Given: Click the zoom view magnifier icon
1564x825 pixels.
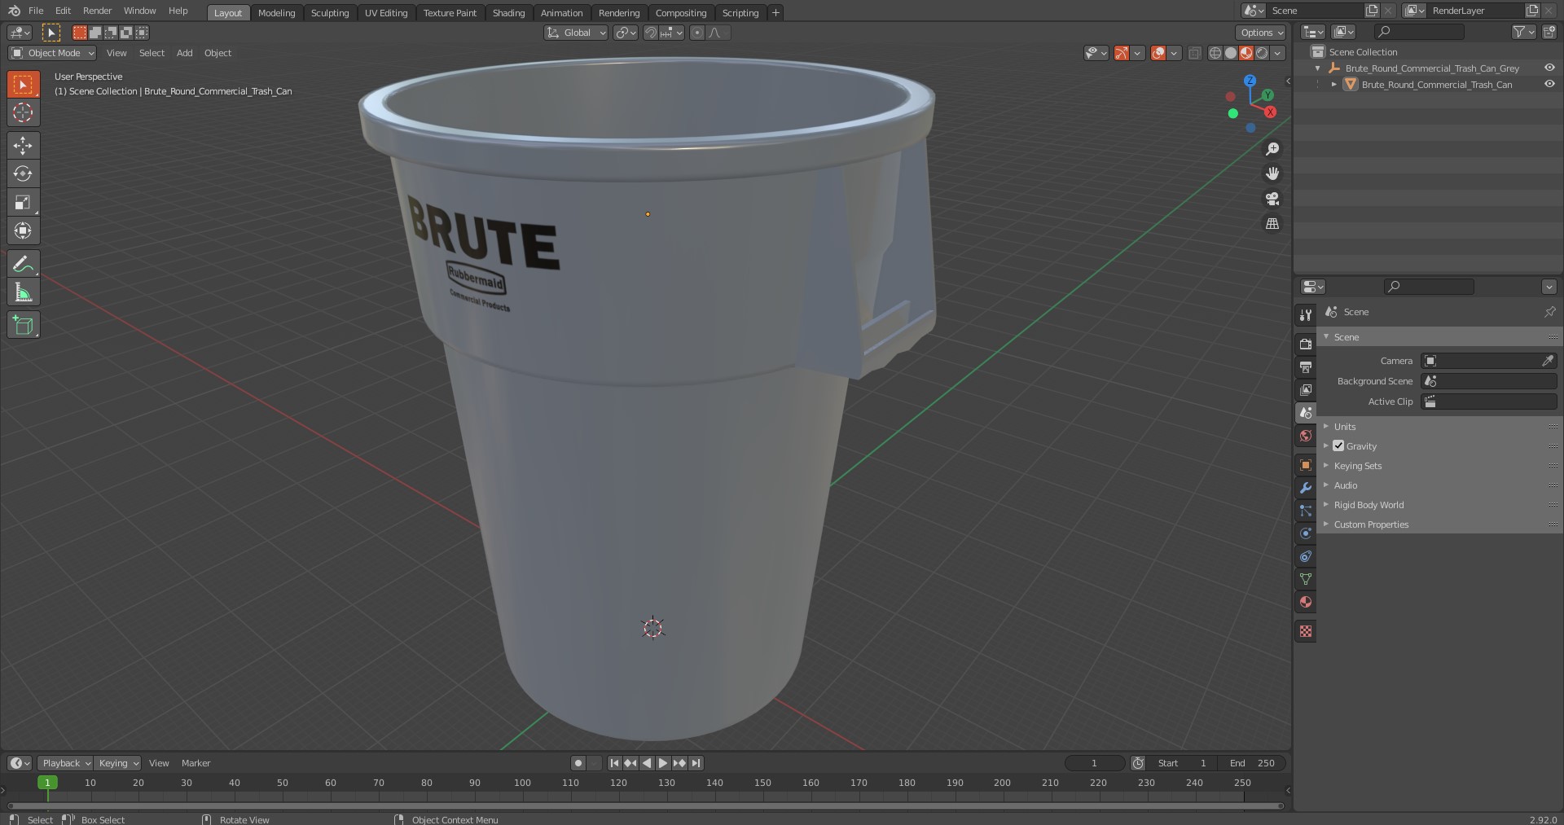Looking at the screenshot, I should click(1272, 149).
